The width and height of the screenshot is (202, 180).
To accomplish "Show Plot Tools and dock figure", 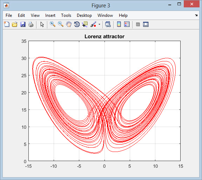I will click(146, 24).
